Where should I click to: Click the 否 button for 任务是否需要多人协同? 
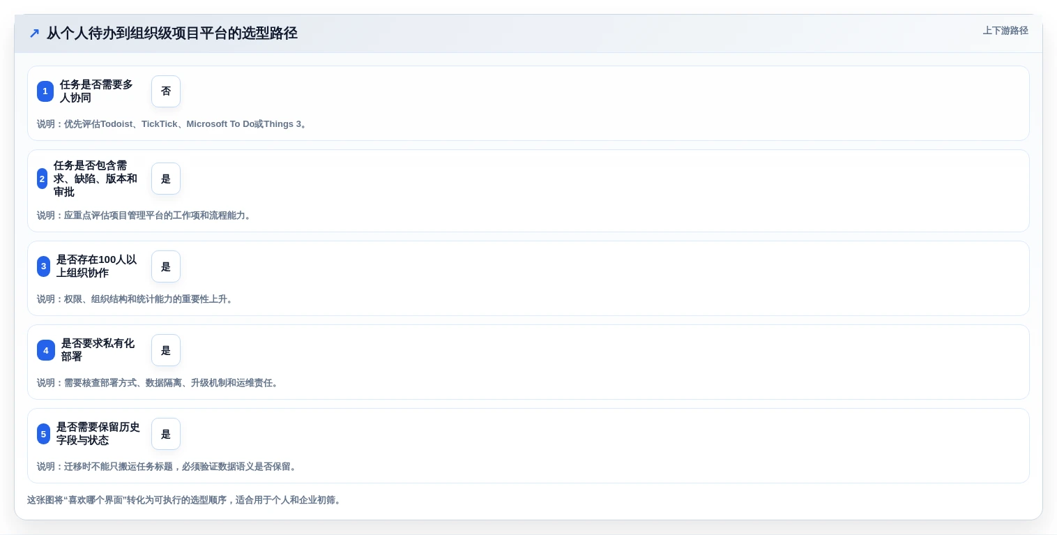click(x=166, y=91)
